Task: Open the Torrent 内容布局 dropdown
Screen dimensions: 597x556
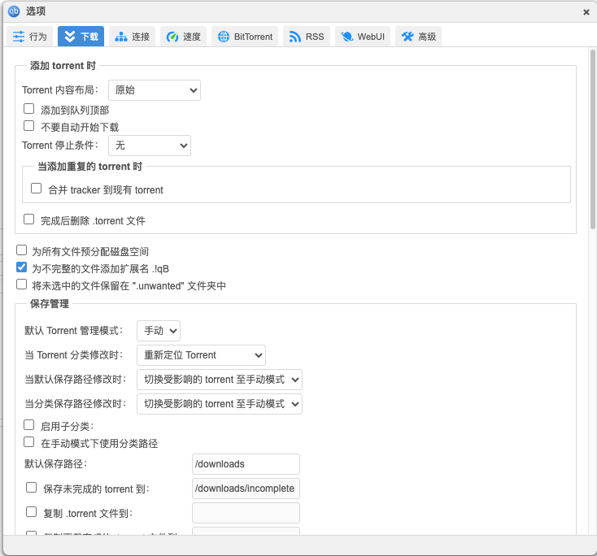Action: pyautogui.click(x=154, y=90)
